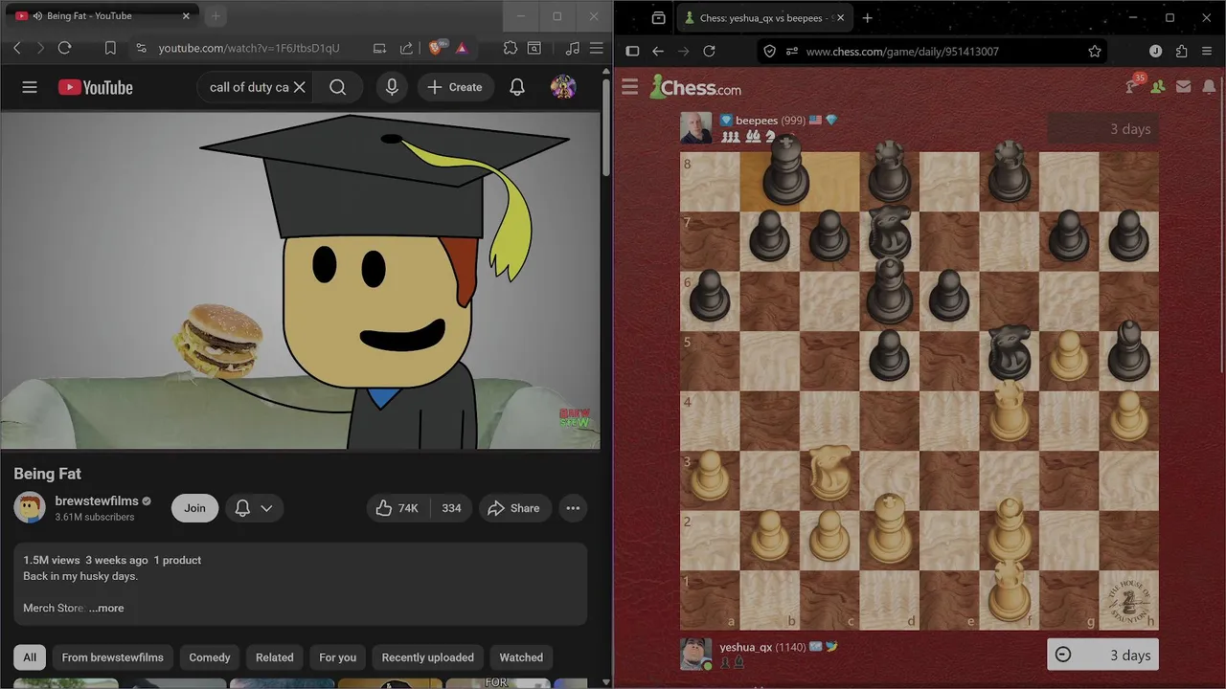Open Firefox extensions puzzle icon
Image resolution: width=1226 pixels, height=689 pixels.
1182,52
